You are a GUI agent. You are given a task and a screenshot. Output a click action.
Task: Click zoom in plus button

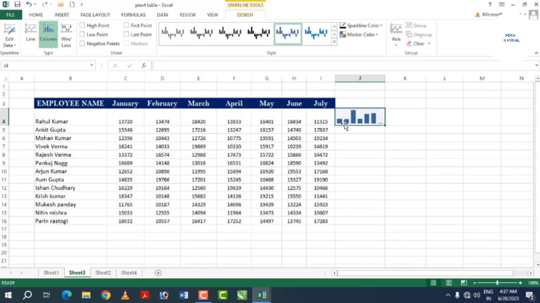point(520,283)
